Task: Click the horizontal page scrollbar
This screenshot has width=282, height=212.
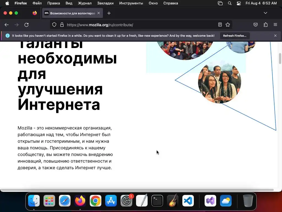Action: pyautogui.click(x=137, y=190)
